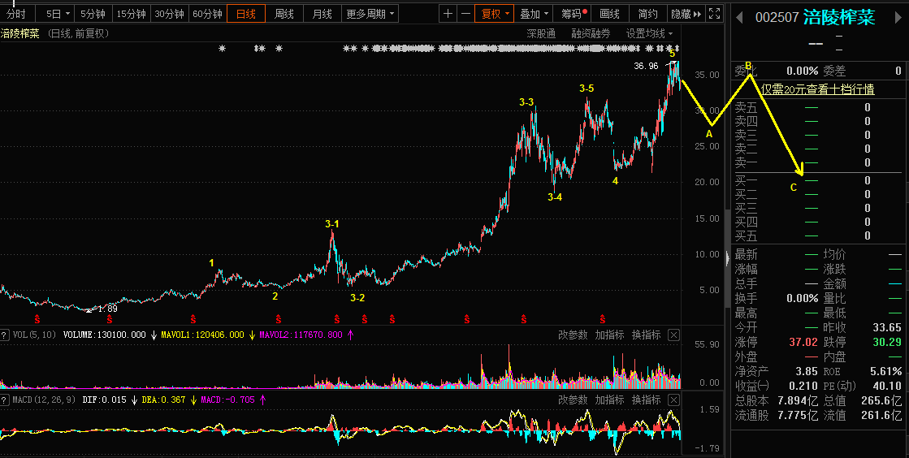Open 筹码 chip distribution
The height and width of the screenshot is (458, 909).
click(572, 13)
